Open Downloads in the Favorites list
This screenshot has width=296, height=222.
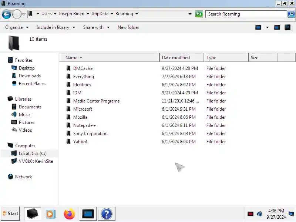(x=30, y=76)
